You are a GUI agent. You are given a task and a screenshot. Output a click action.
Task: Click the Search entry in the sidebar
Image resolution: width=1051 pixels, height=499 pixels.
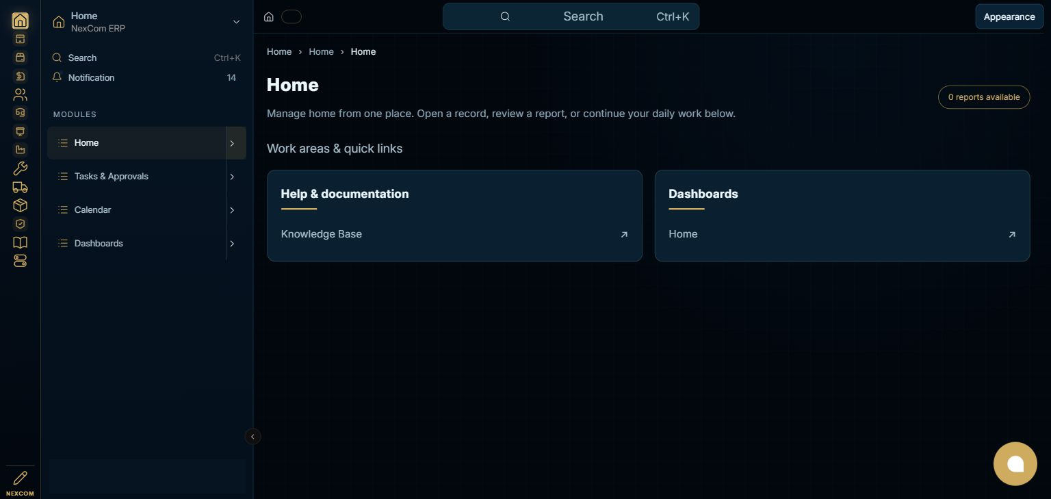click(147, 58)
